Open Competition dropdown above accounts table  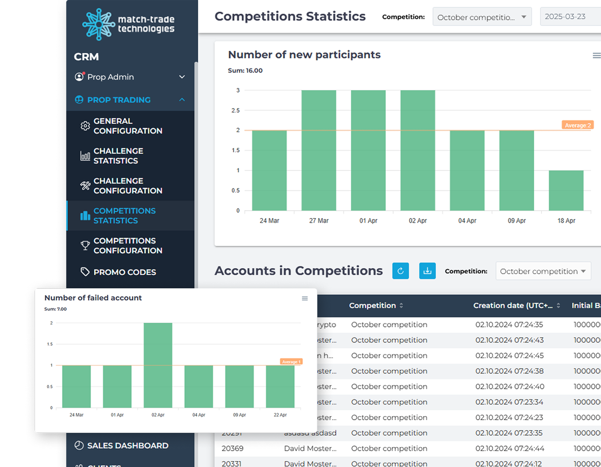543,271
